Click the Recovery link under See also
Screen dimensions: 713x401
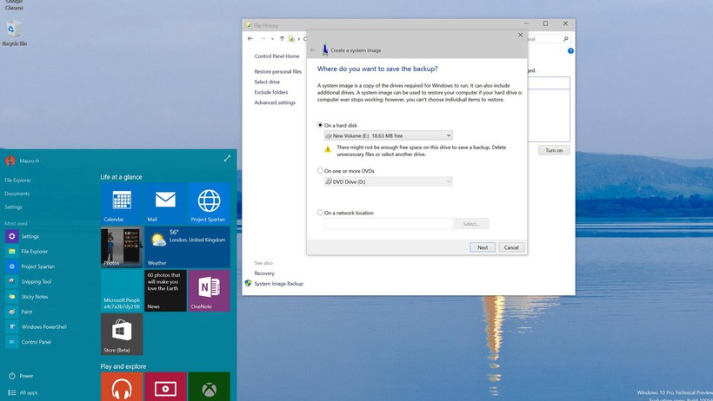[x=264, y=273]
